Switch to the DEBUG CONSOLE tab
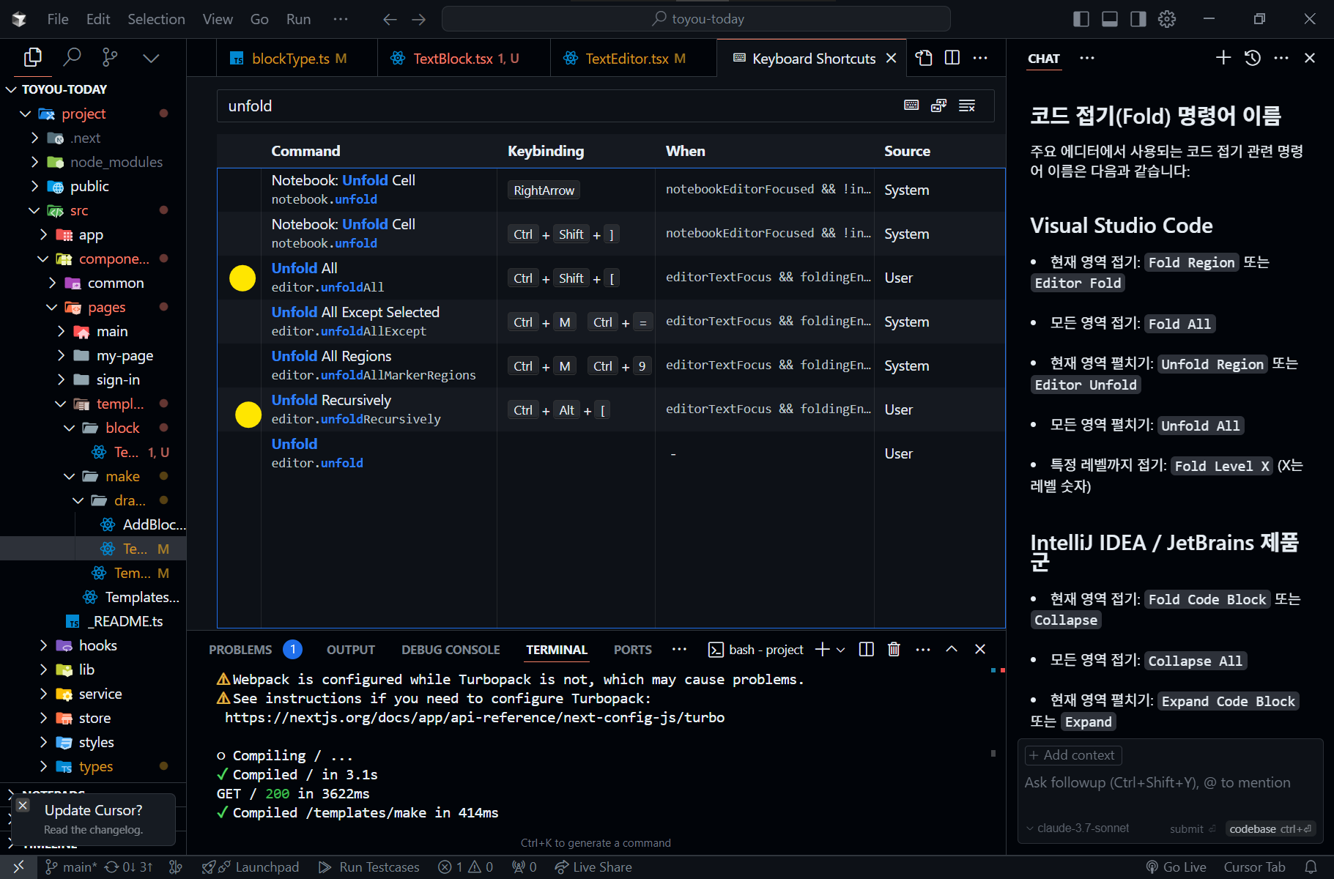The width and height of the screenshot is (1334, 879). point(451,650)
